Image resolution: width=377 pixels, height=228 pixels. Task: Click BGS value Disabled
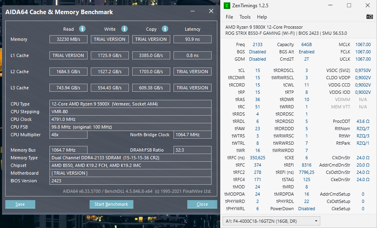coord(257,52)
